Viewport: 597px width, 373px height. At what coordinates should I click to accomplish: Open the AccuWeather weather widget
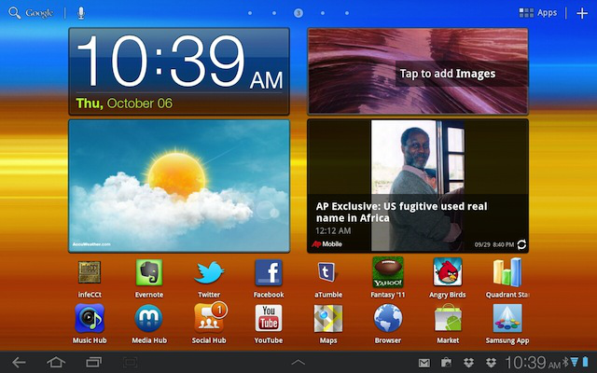179,186
